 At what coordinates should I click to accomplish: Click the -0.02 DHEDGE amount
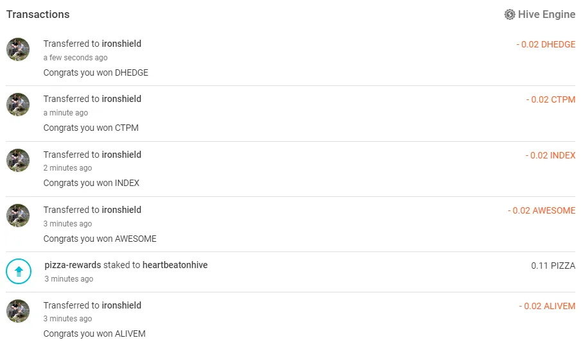[x=546, y=44]
